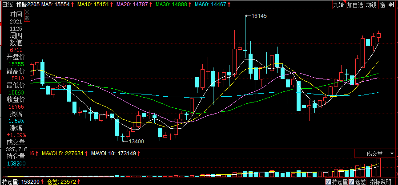Click the MA30: 14888 value
This screenshot has width=398, height=185.
click(172, 4)
